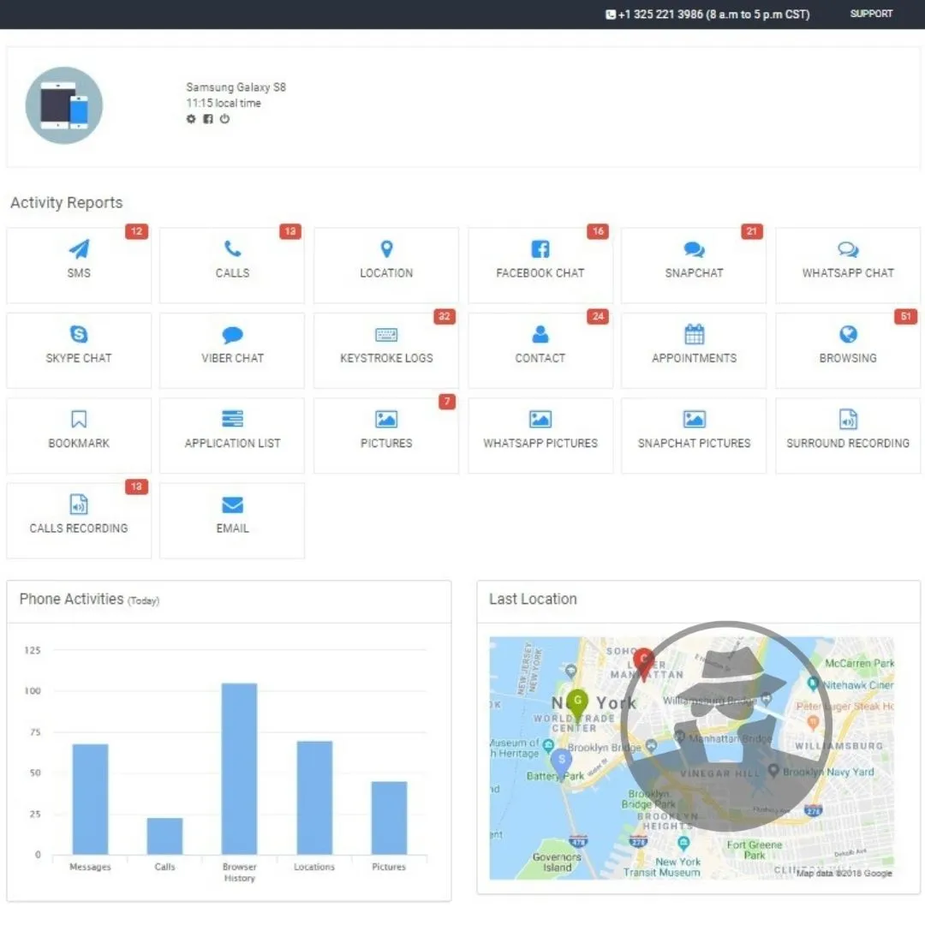925x925 pixels.
Task: Click the device Facebook icon under local time
Action: [207, 118]
